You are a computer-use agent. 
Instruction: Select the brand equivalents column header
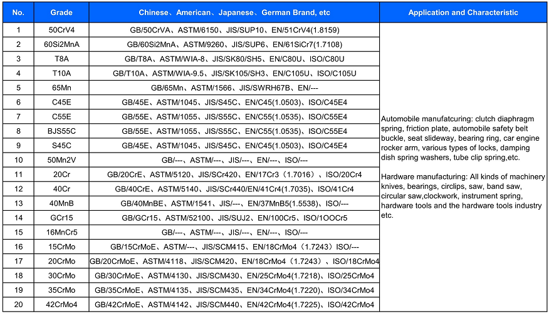click(x=233, y=13)
